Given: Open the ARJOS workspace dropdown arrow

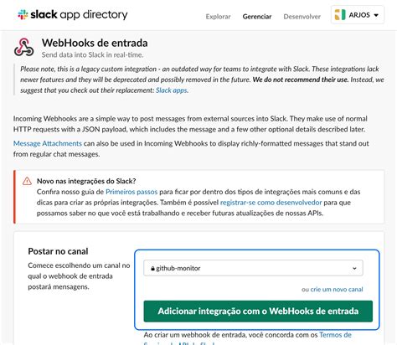Looking at the screenshot, I should 376,15.
